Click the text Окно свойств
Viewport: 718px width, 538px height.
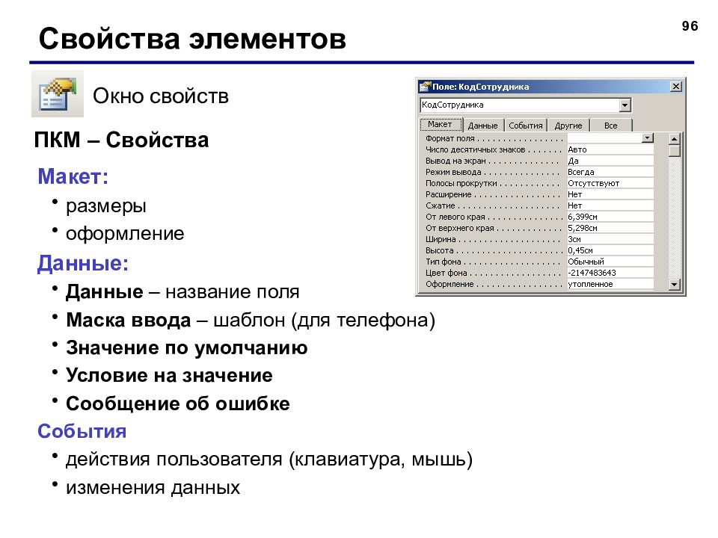click(x=161, y=96)
